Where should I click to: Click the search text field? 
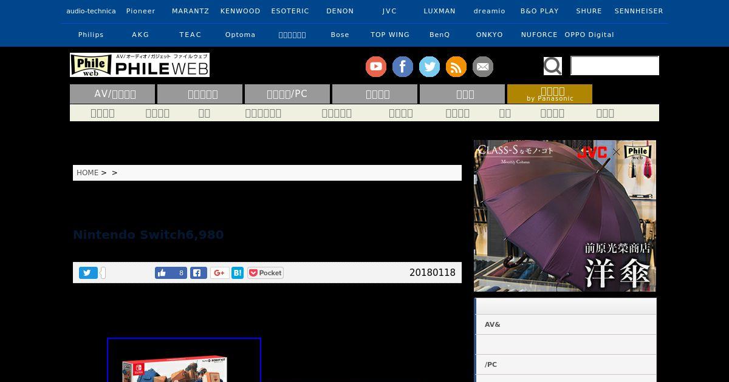(615, 65)
